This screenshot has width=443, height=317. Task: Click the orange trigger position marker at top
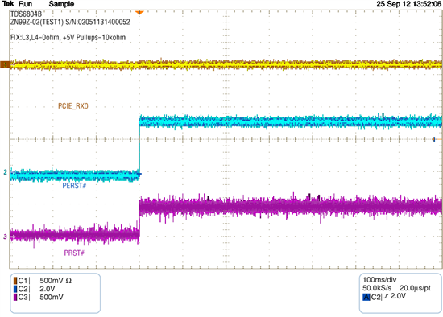point(139,13)
